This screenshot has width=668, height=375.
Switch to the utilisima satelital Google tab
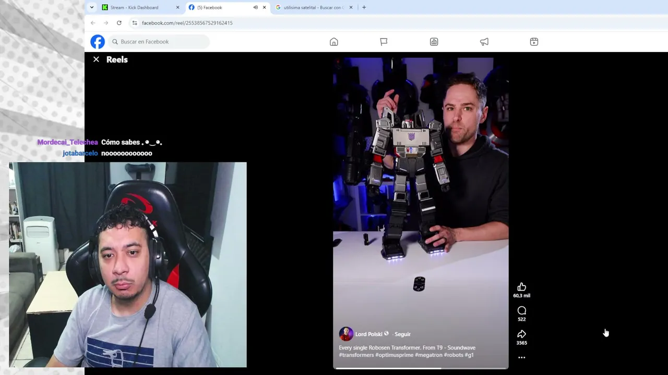(x=314, y=7)
